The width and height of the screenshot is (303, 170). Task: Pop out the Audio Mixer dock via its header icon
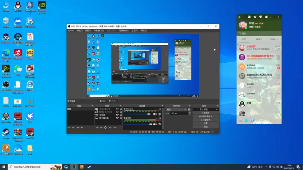coord(162,106)
